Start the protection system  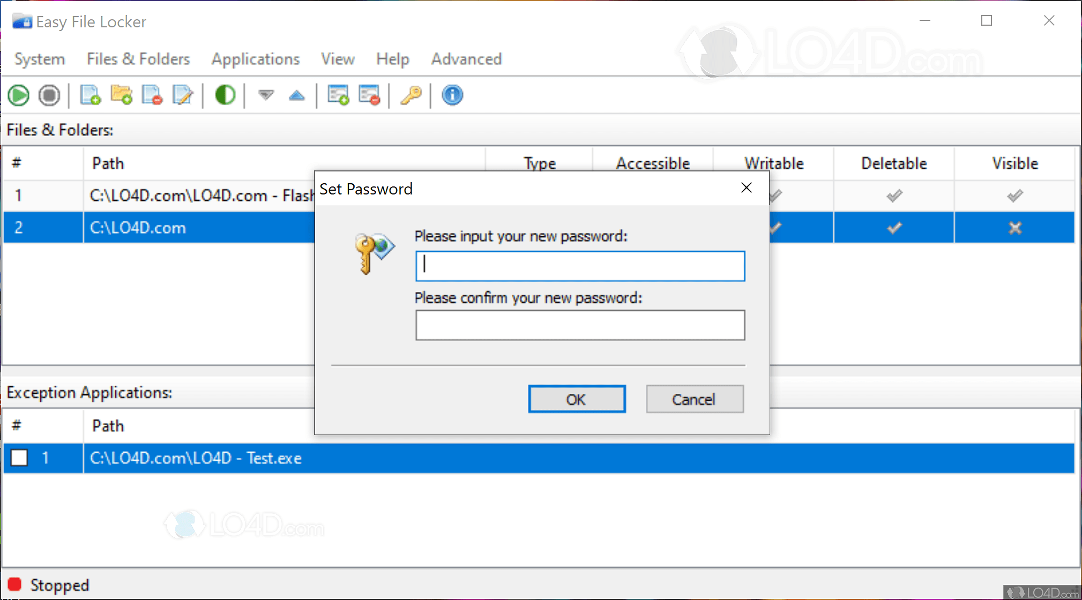pyautogui.click(x=18, y=95)
